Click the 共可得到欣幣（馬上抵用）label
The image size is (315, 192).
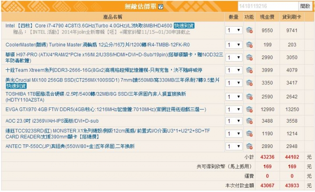224,166
